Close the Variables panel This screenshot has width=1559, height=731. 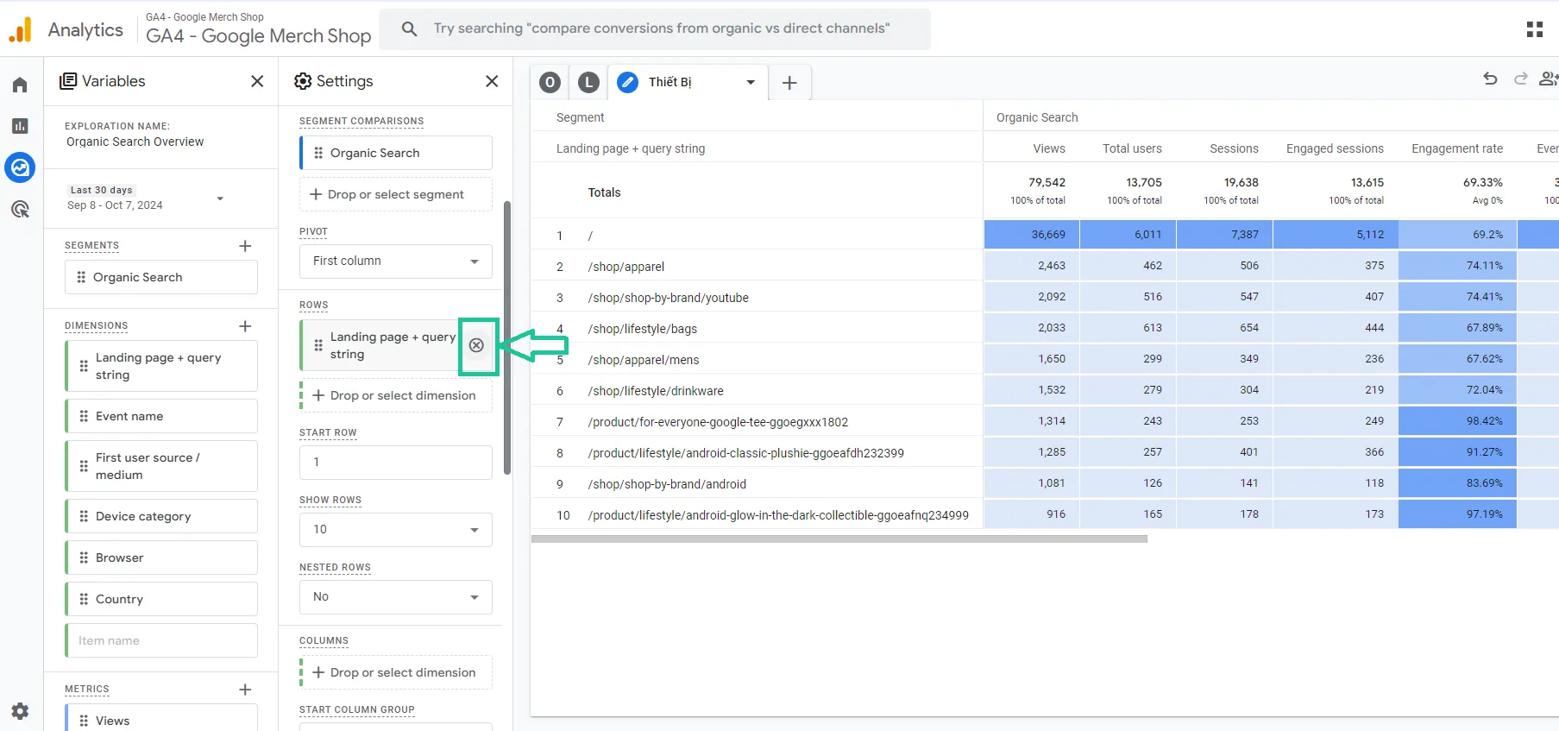pos(257,81)
